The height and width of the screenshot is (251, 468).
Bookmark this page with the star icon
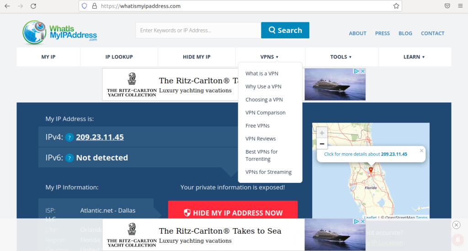pyautogui.click(x=396, y=6)
